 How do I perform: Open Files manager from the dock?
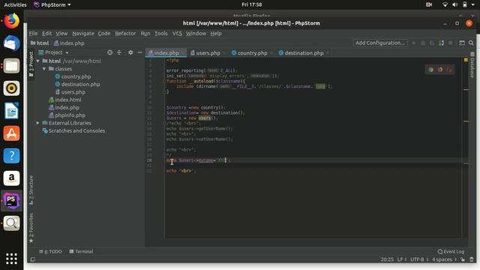[x=12, y=66]
